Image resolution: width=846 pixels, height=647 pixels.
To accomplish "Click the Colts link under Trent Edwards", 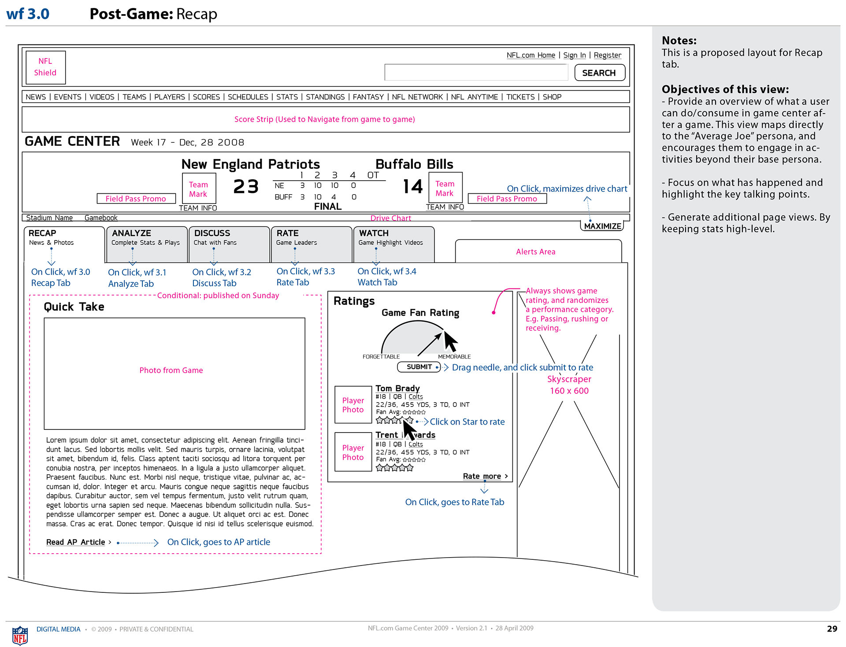I will [x=416, y=444].
